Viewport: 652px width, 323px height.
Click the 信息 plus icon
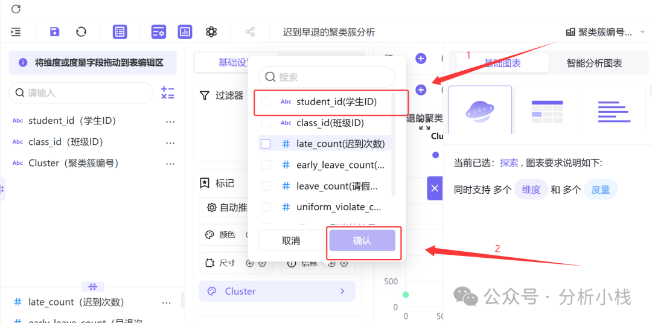[x=332, y=263]
